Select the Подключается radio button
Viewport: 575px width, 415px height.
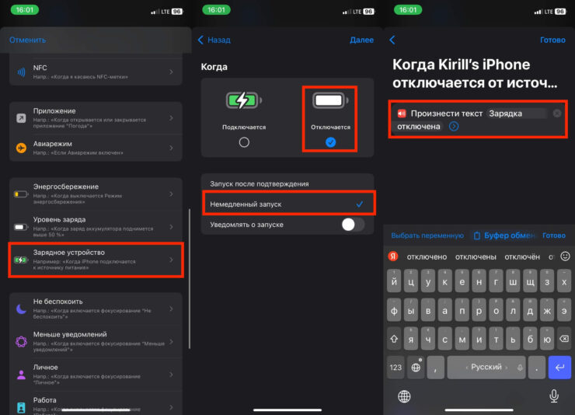pos(244,142)
